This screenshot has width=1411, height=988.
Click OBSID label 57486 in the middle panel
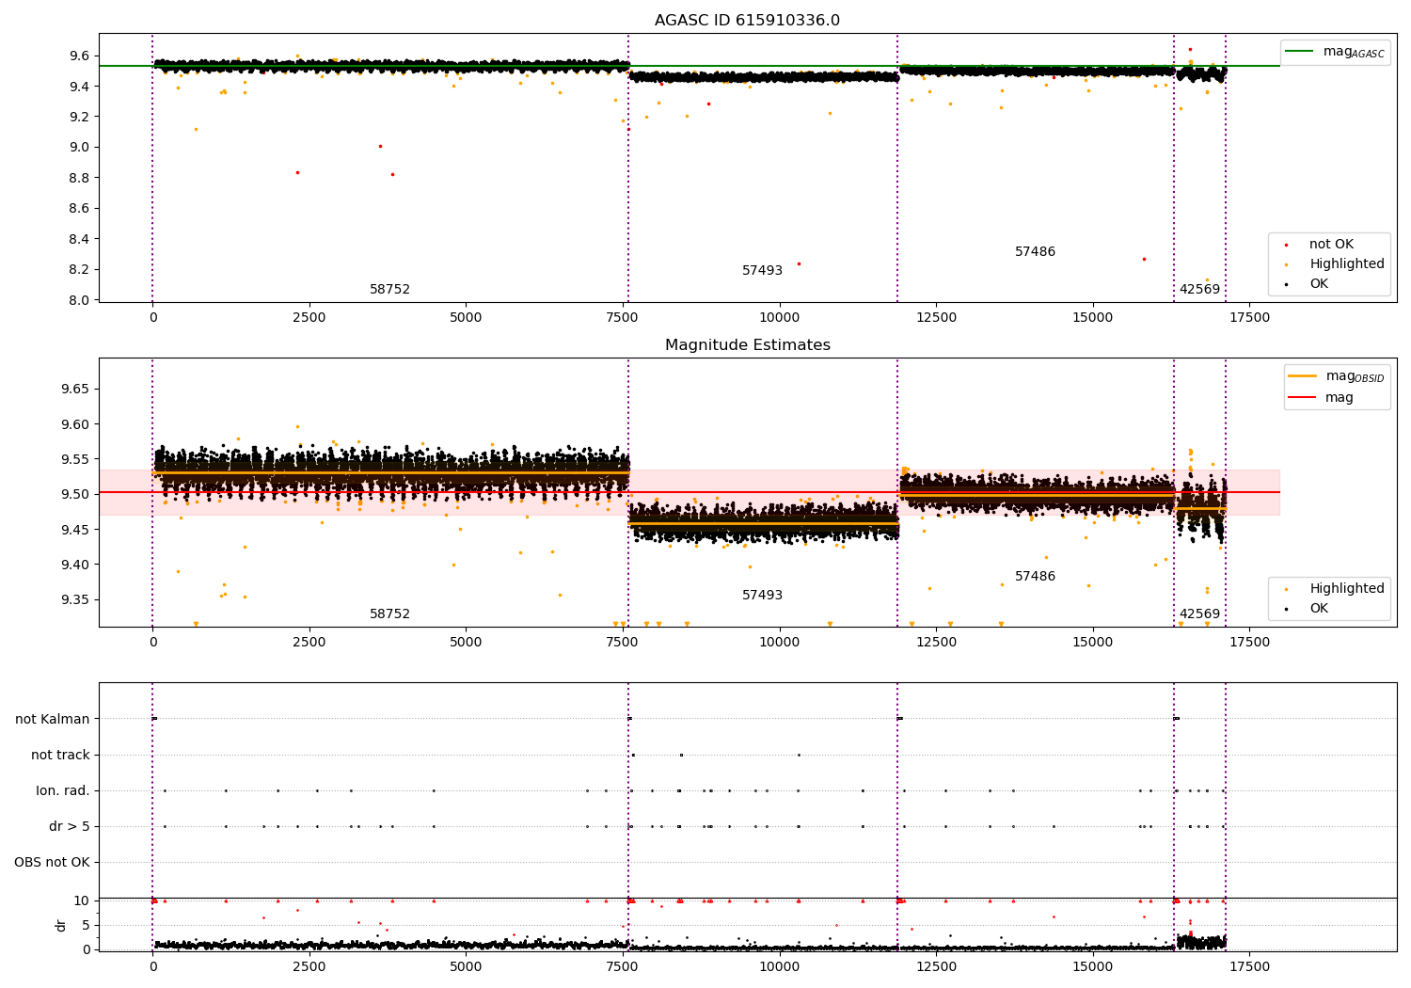click(x=1035, y=577)
